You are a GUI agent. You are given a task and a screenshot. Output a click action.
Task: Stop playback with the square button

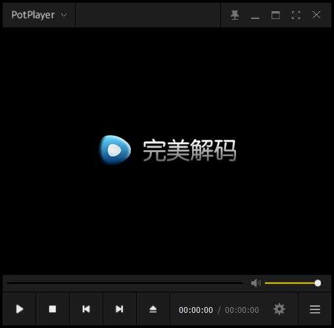(x=53, y=309)
